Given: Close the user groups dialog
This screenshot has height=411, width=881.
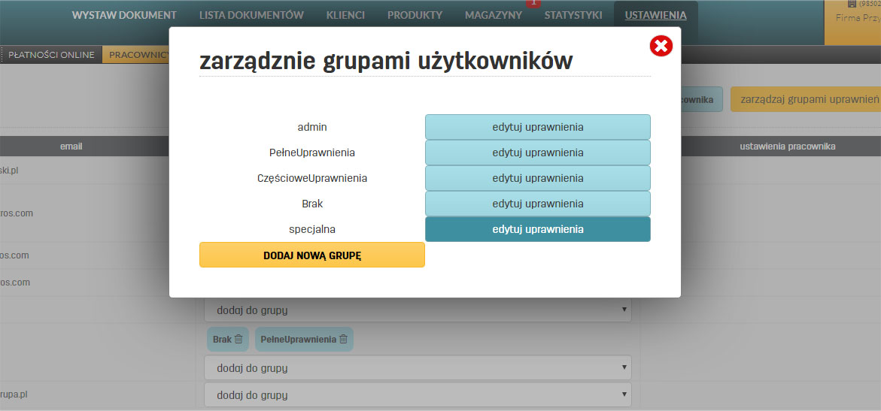Looking at the screenshot, I should point(661,46).
